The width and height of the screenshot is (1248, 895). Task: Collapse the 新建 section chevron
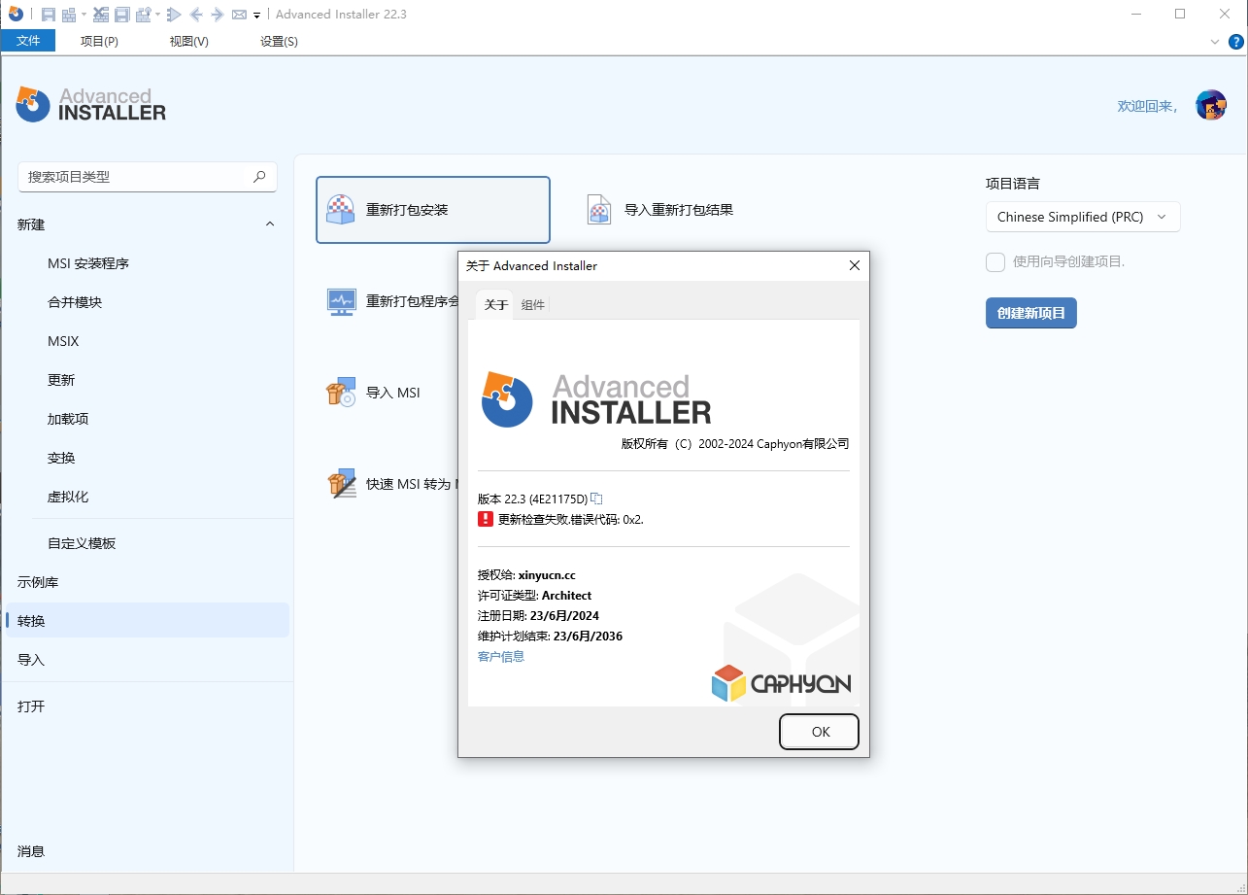point(270,224)
